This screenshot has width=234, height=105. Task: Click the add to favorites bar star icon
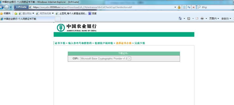[16, 14]
